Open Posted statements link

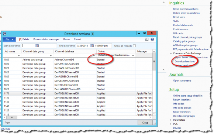(183, 25)
